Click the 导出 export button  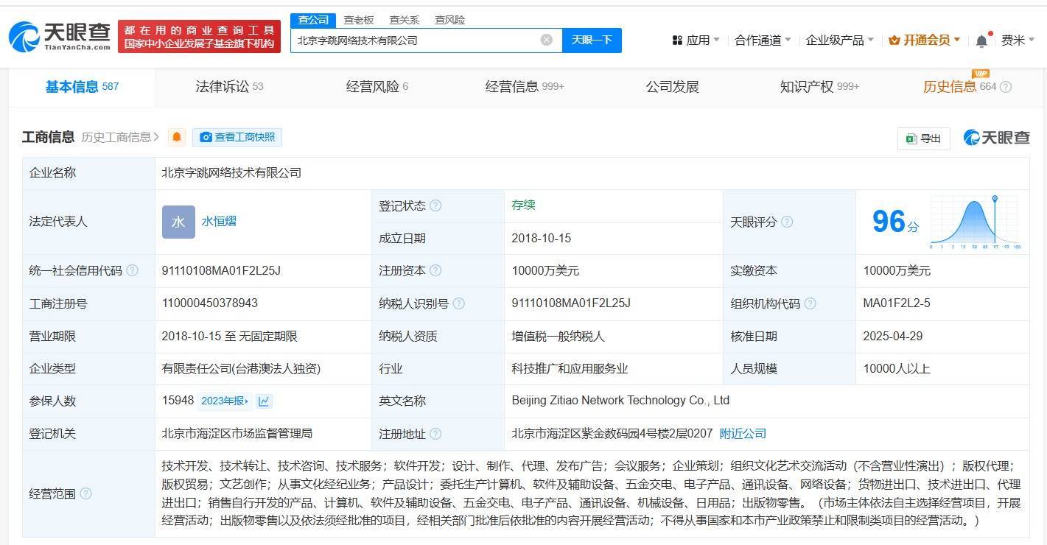click(924, 138)
